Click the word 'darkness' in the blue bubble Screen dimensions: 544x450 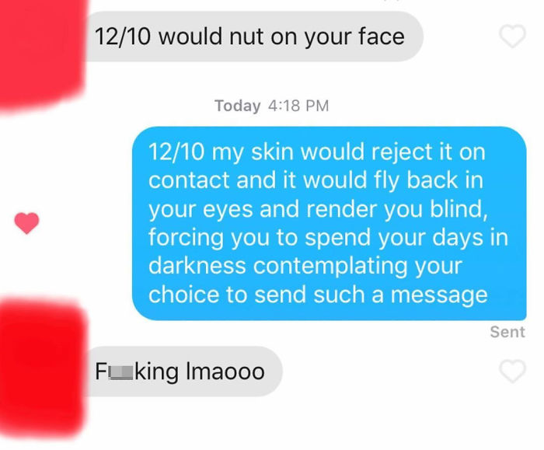[x=197, y=266]
